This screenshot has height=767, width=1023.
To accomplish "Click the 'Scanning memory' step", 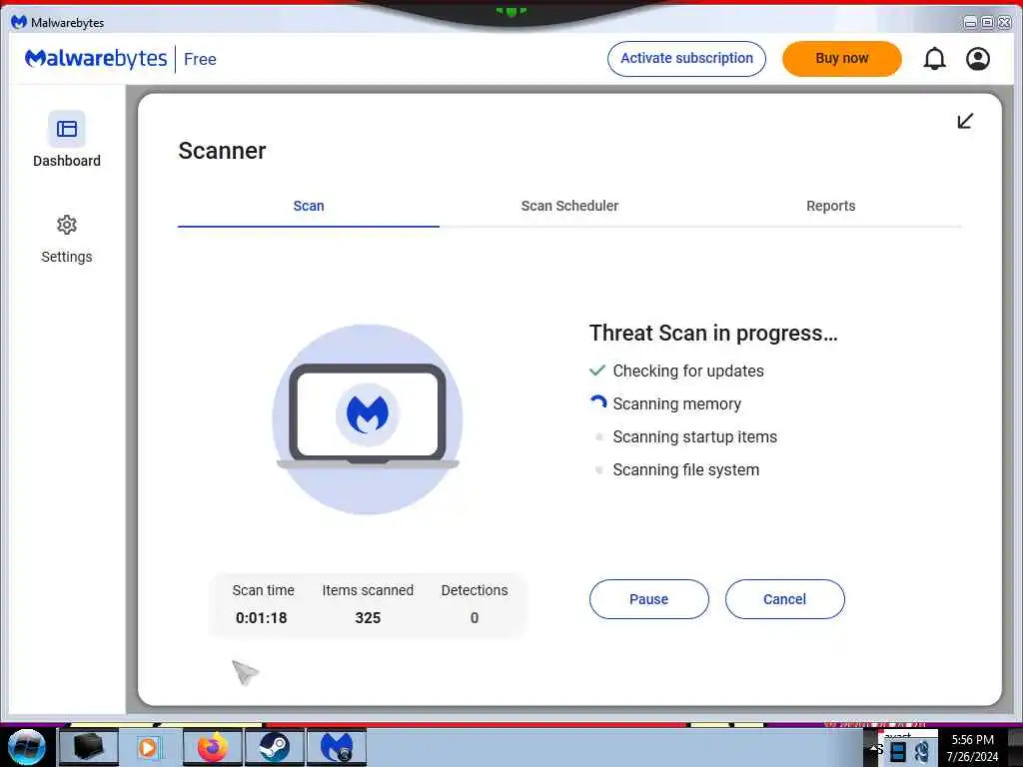I will [x=676, y=404].
